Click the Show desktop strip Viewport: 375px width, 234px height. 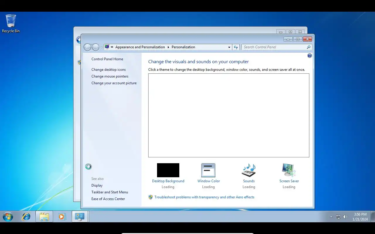(373, 217)
